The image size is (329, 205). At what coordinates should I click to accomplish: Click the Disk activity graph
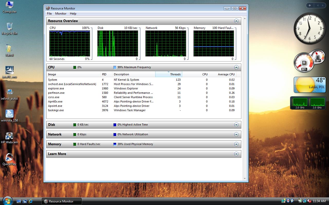coord(118,44)
